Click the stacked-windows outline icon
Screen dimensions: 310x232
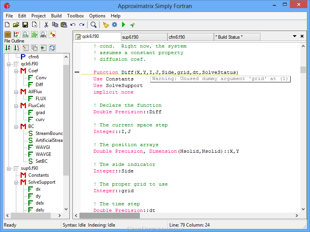click(x=34, y=48)
